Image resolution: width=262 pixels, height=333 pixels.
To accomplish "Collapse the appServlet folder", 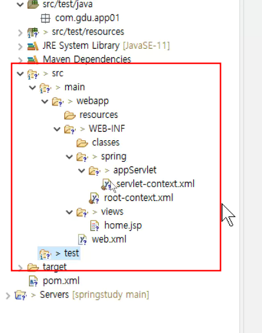I will [x=82, y=170].
